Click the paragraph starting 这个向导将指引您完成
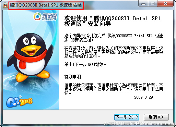 coord(114,38)
